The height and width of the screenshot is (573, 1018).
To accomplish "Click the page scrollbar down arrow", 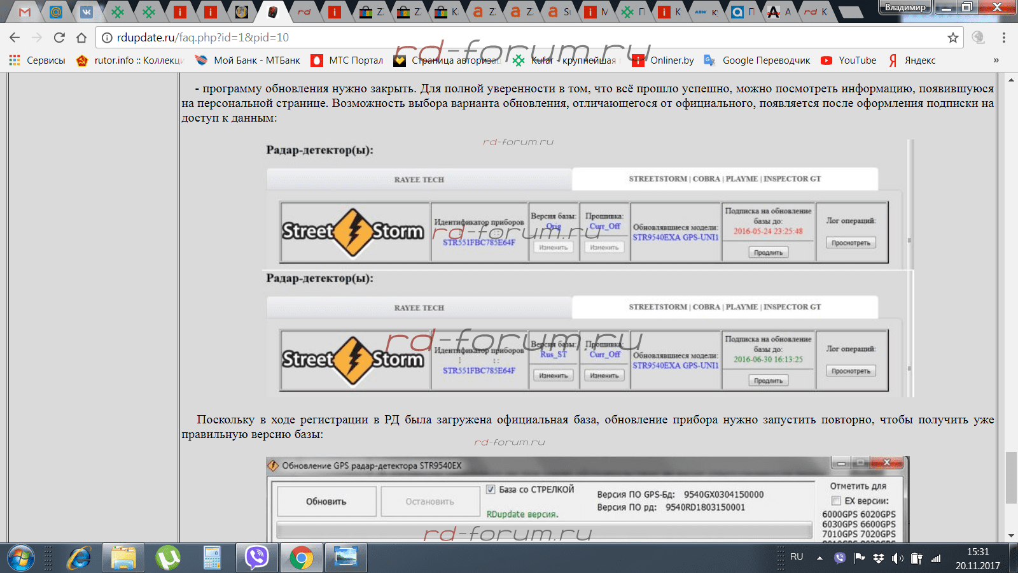I will pos(1011,536).
